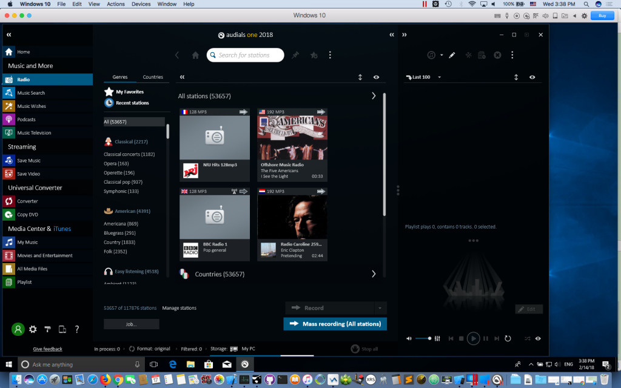
Task: Expand Countries section arrow
Action: [x=374, y=274]
